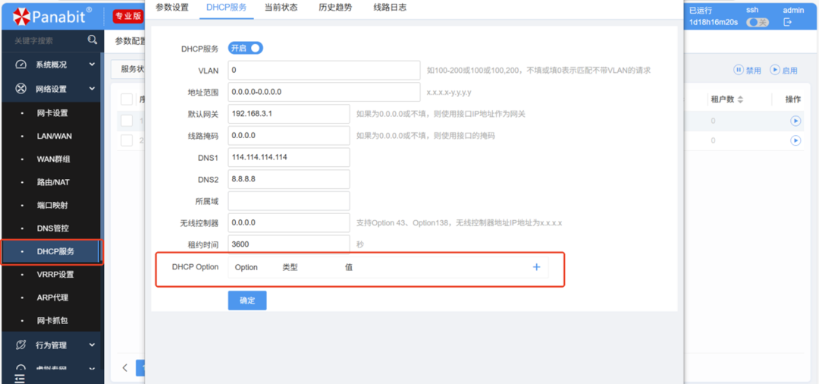Check the table header select-all checkbox
Image resolution: width=819 pixels, height=384 pixels.
(127, 99)
